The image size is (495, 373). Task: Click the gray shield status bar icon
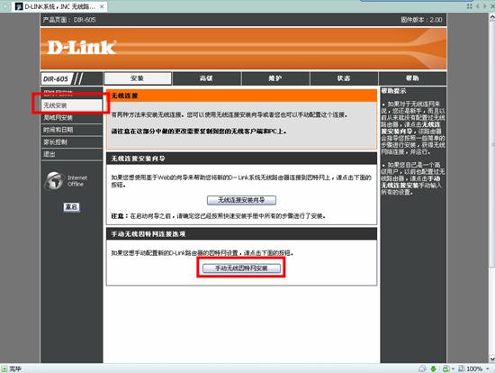[x=422, y=368]
